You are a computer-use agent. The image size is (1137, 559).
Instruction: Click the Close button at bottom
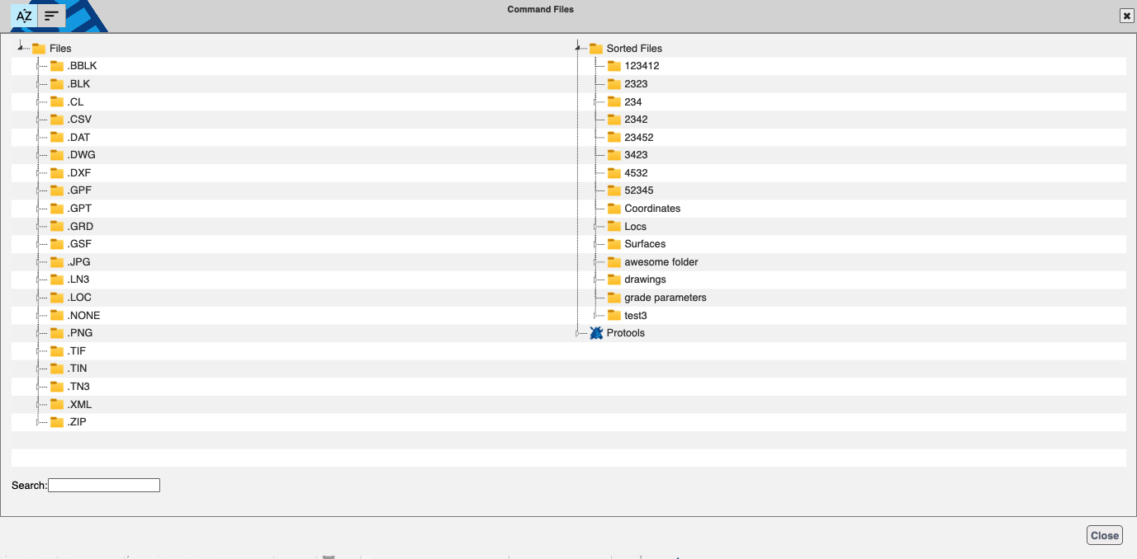point(1104,535)
